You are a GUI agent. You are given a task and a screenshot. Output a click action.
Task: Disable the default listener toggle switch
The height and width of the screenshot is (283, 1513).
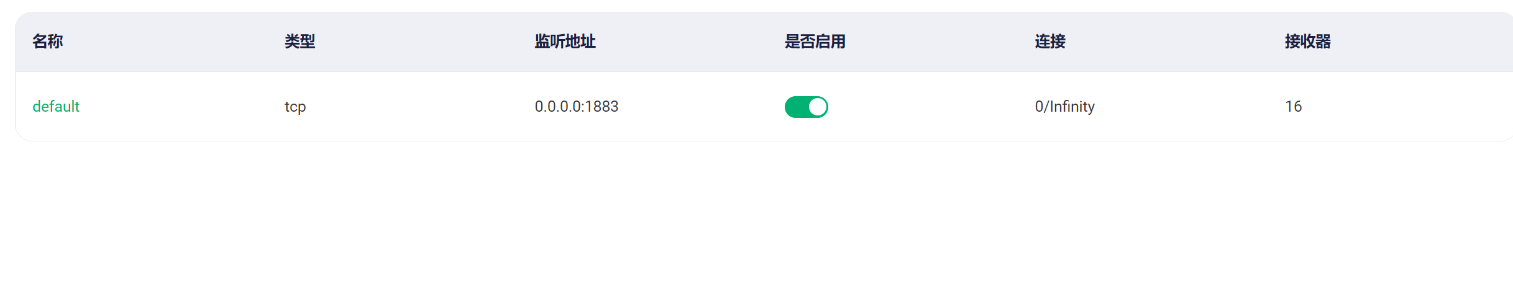(806, 107)
